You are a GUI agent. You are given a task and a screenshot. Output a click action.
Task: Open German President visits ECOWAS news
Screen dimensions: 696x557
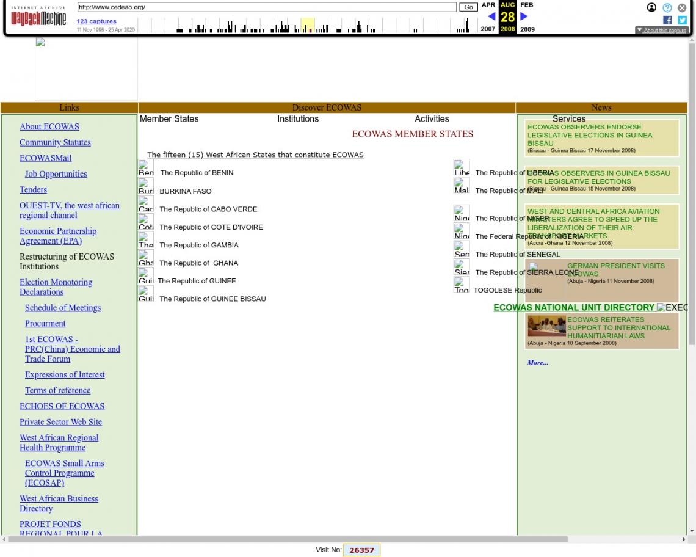coord(615,269)
